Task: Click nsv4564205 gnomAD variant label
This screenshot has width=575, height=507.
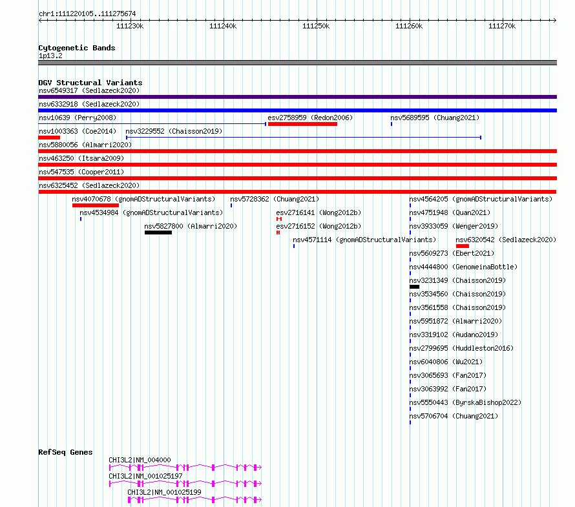Action: click(x=481, y=199)
